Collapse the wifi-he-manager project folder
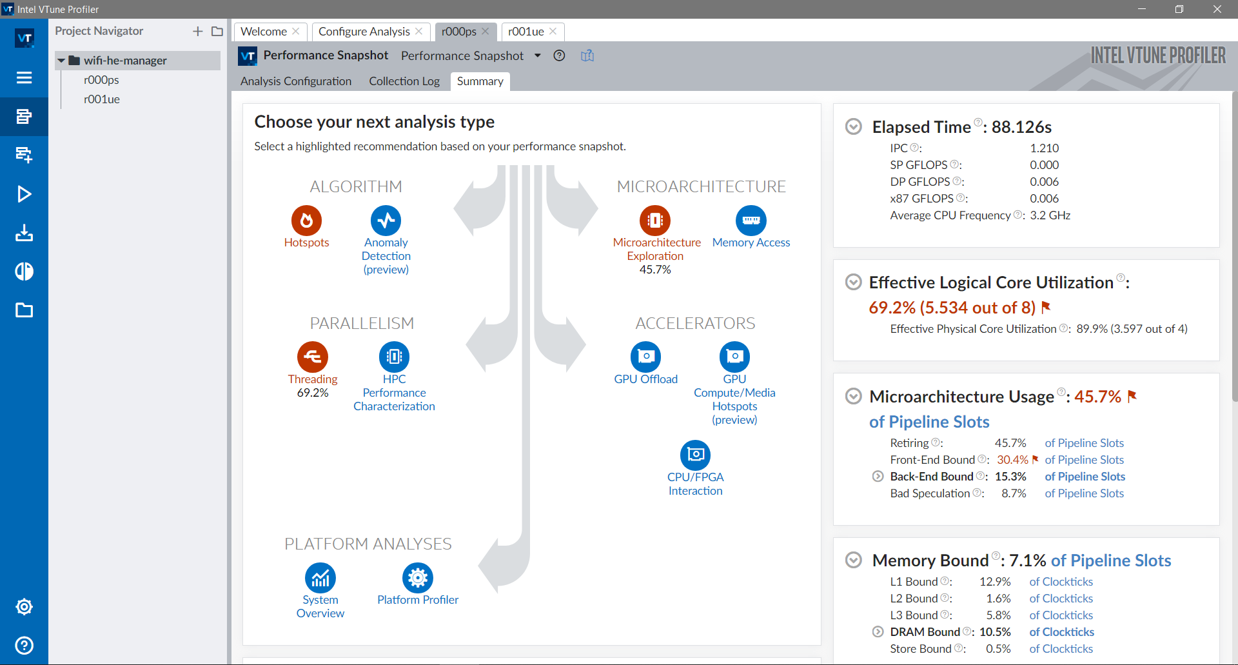This screenshot has width=1238, height=665. 62,60
